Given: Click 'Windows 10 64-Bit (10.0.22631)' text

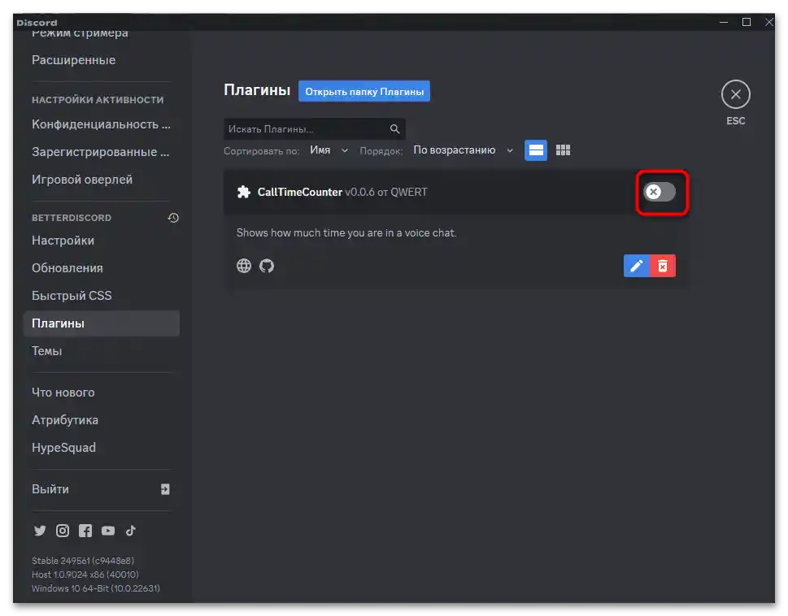Looking at the screenshot, I should [x=96, y=588].
